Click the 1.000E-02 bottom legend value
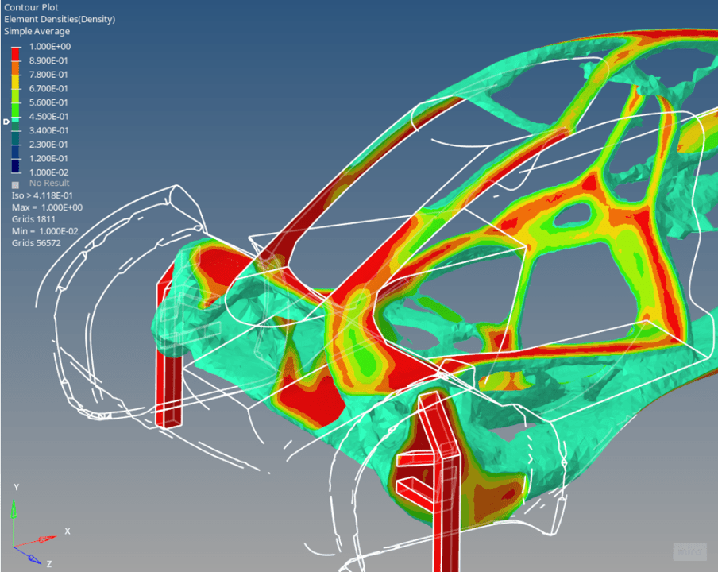 (50, 172)
